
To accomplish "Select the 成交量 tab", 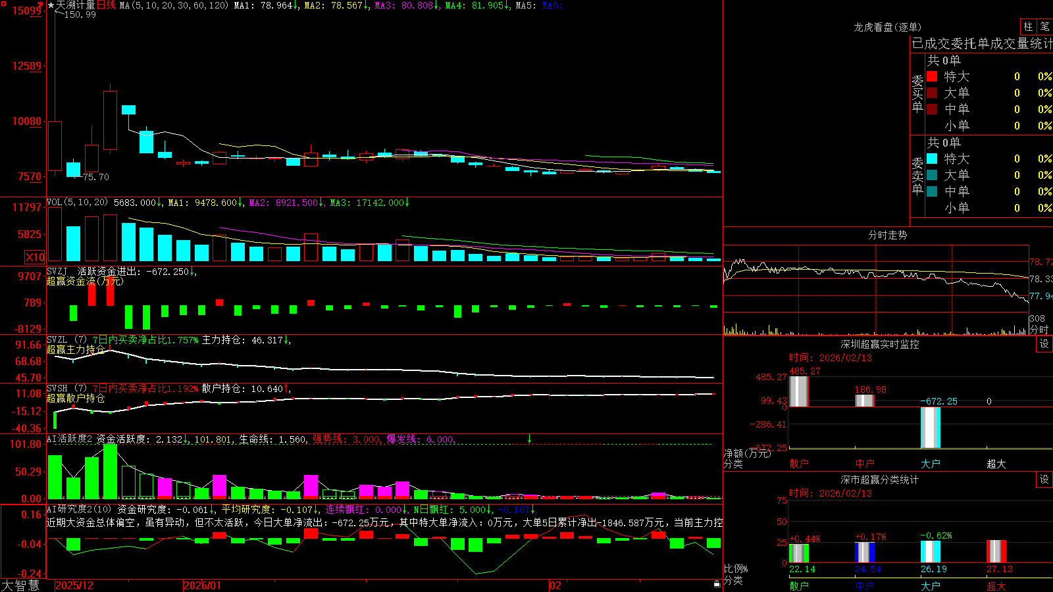I will pyautogui.click(x=1011, y=43).
